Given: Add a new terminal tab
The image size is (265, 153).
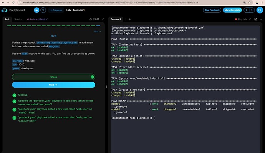Looking at the screenshot, I should tap(130, 19).
